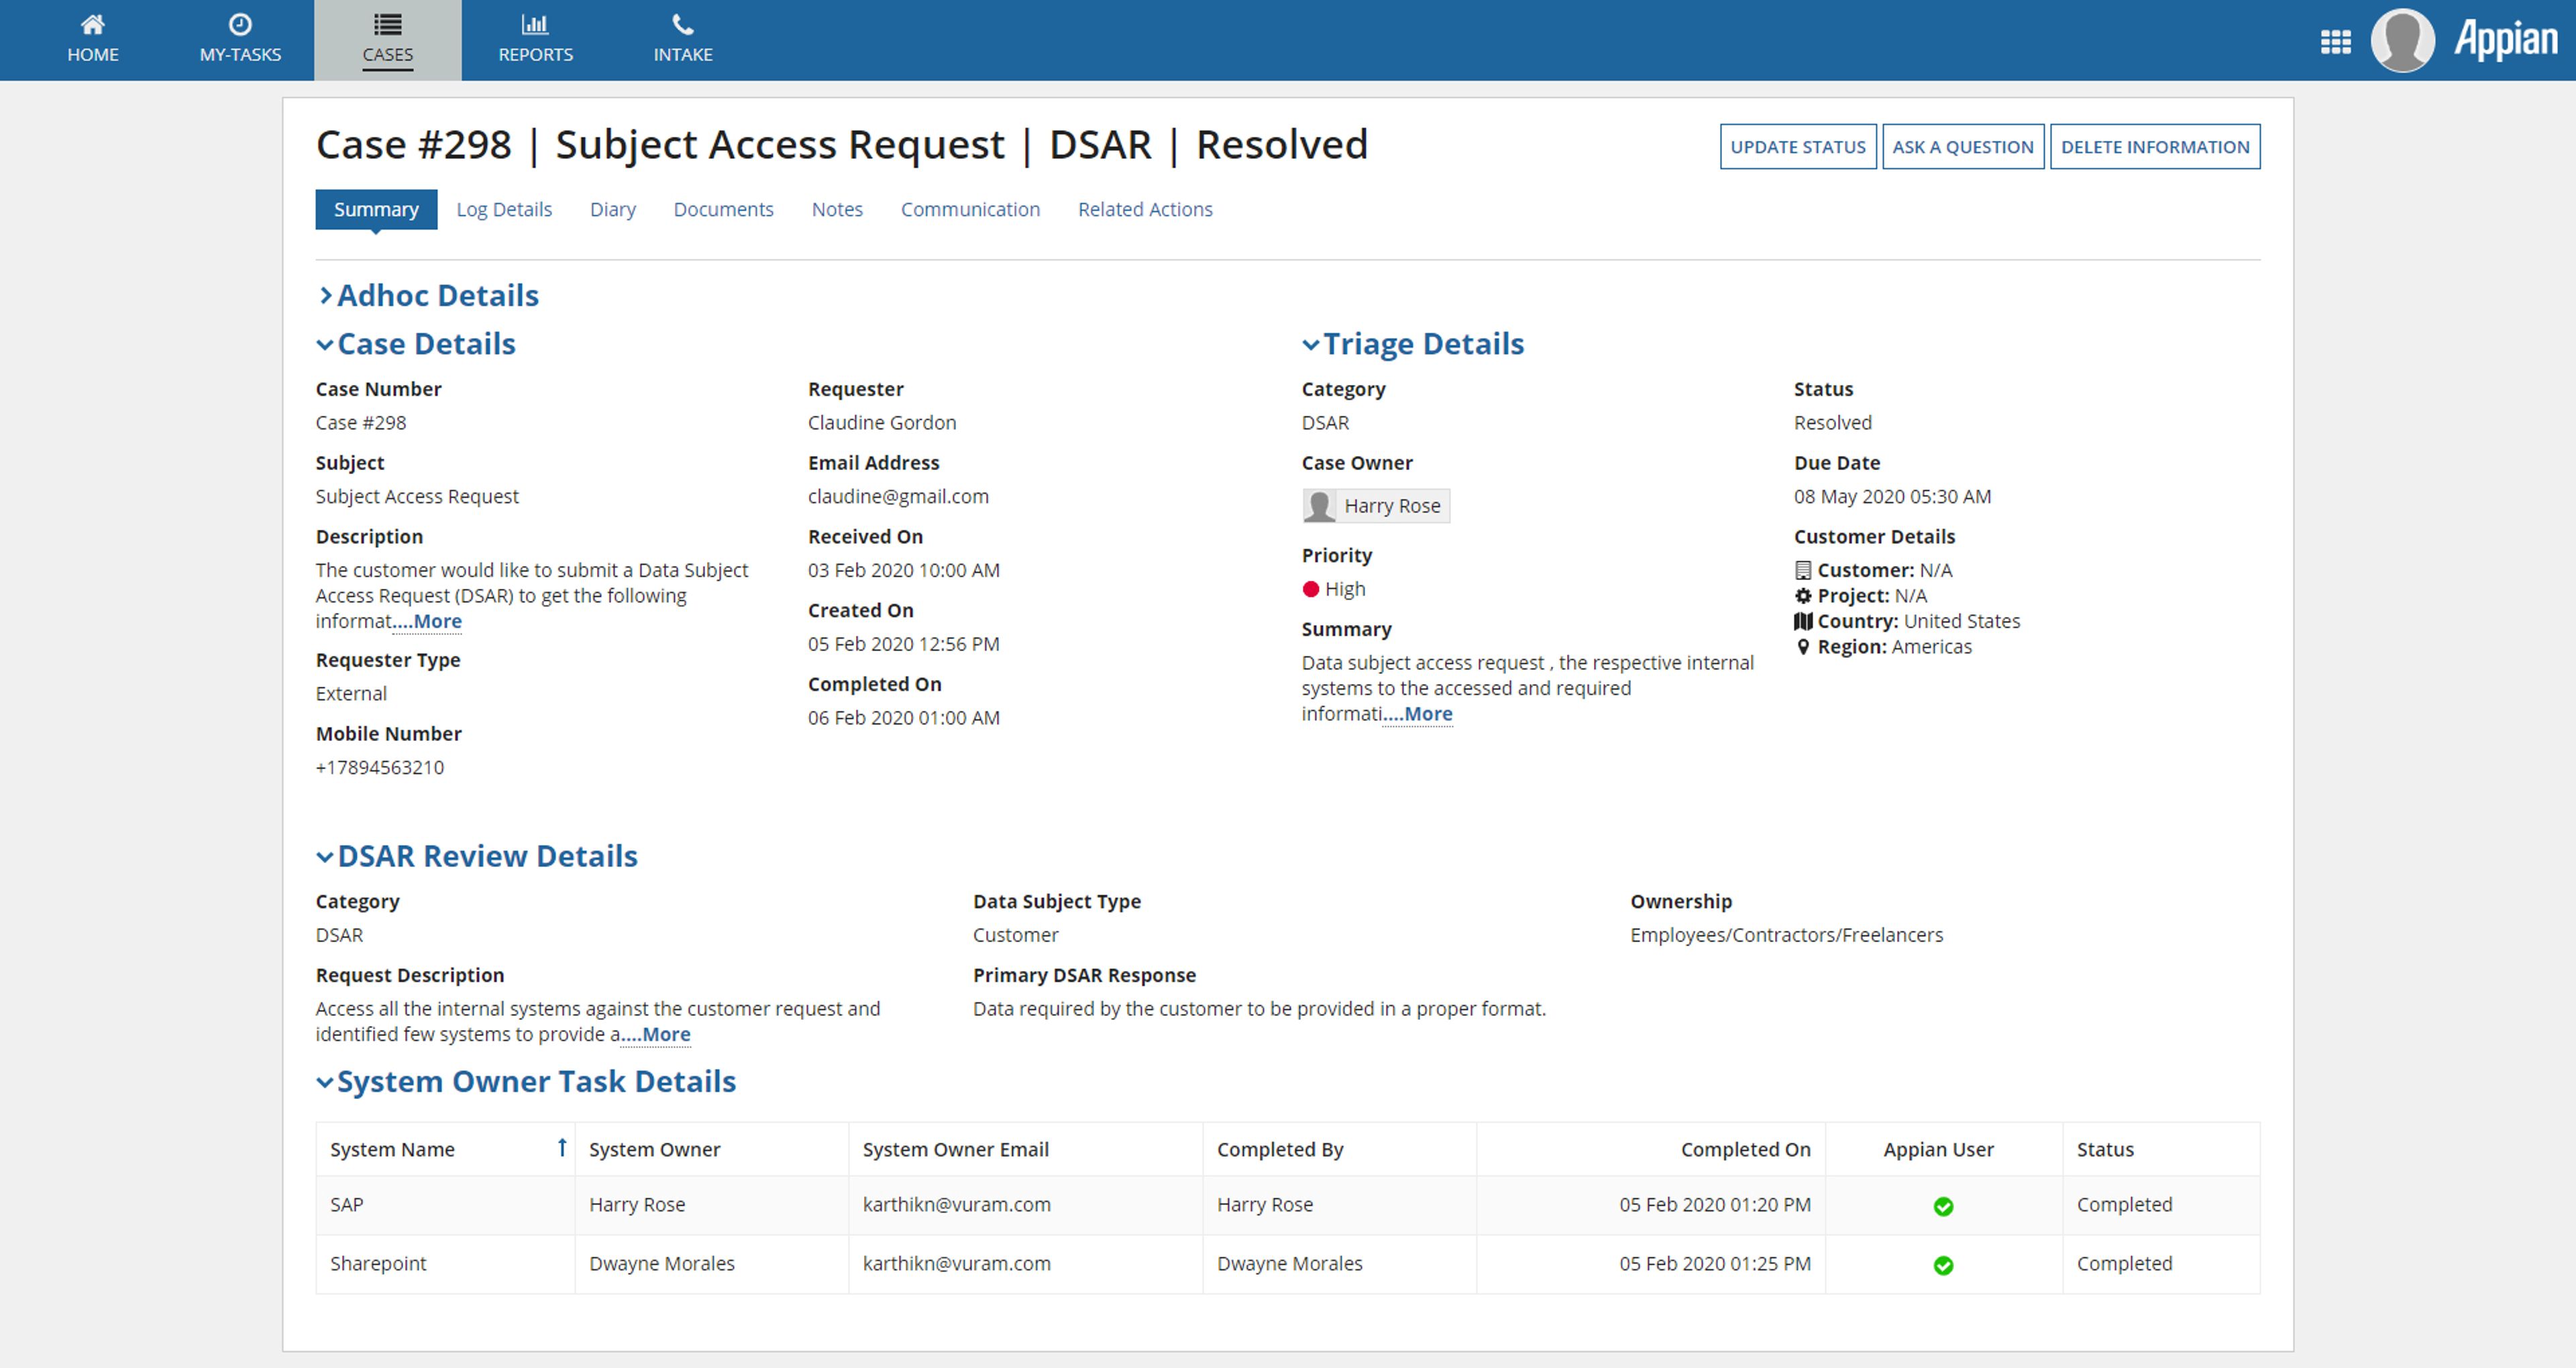Switch to the Log Details tab
This screenshot has height=1368, width=2576.
[504, 209]
